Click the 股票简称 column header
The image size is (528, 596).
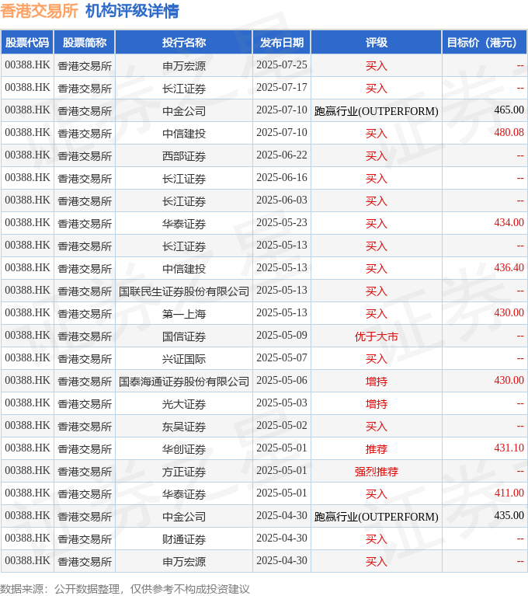point(85,42)
